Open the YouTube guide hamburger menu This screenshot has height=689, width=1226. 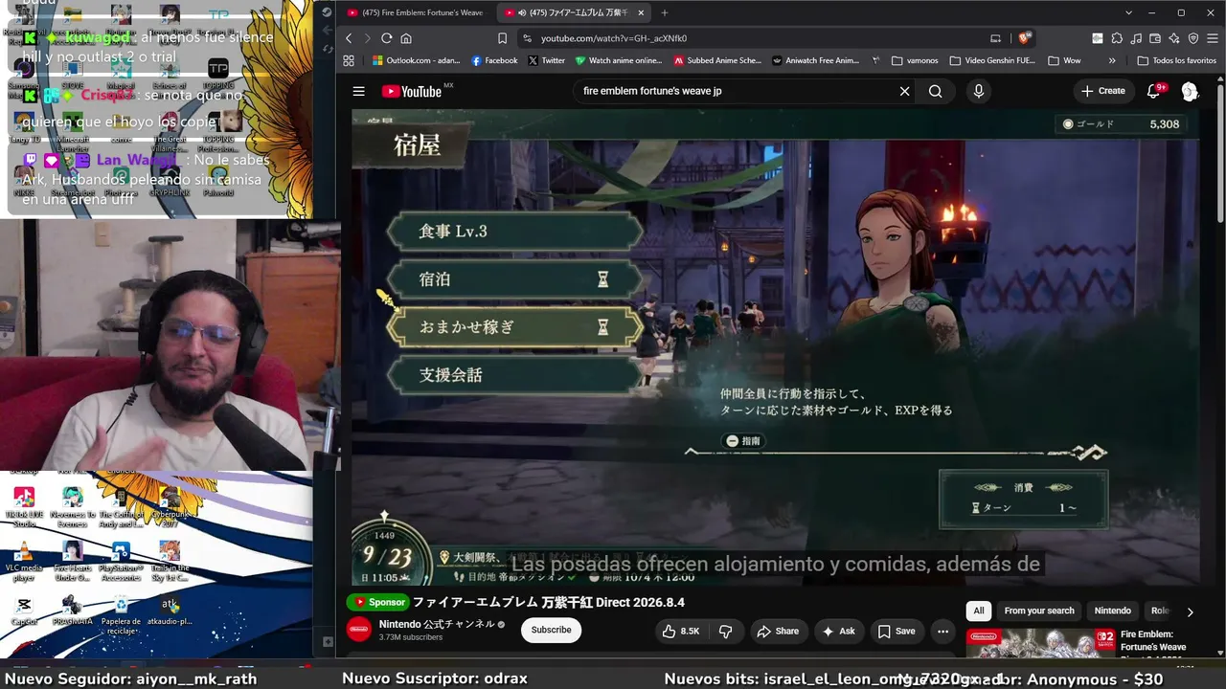358,91
